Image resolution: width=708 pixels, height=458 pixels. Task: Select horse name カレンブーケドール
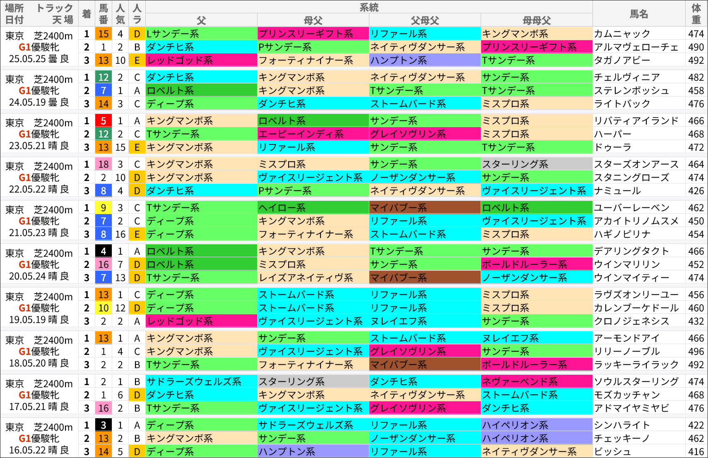pos(636,308)
